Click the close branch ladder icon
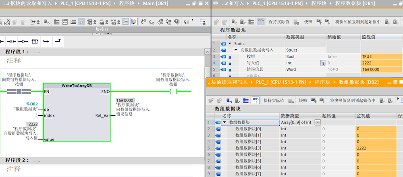Screen dimensions: 403x177 tap(58, 41)
